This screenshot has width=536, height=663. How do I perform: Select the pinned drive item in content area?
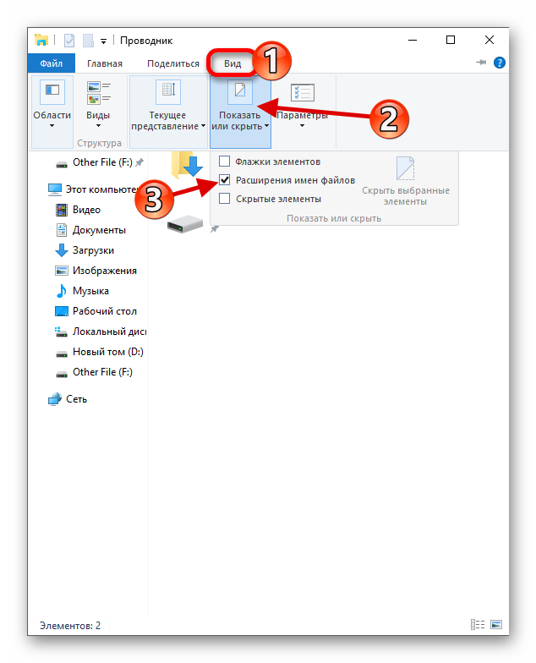(185, 223)
